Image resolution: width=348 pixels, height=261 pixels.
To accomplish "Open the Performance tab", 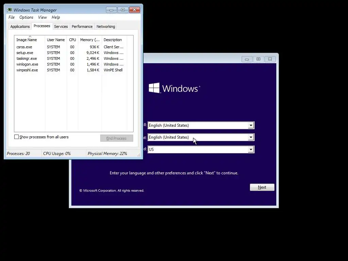I will (x=82, y=27).
